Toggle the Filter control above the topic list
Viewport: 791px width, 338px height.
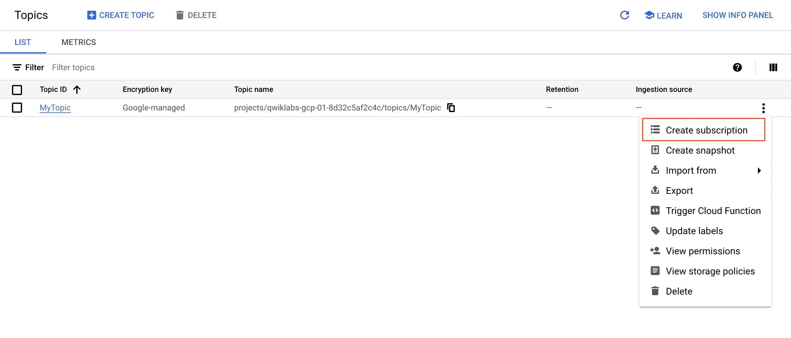point(28,67)
